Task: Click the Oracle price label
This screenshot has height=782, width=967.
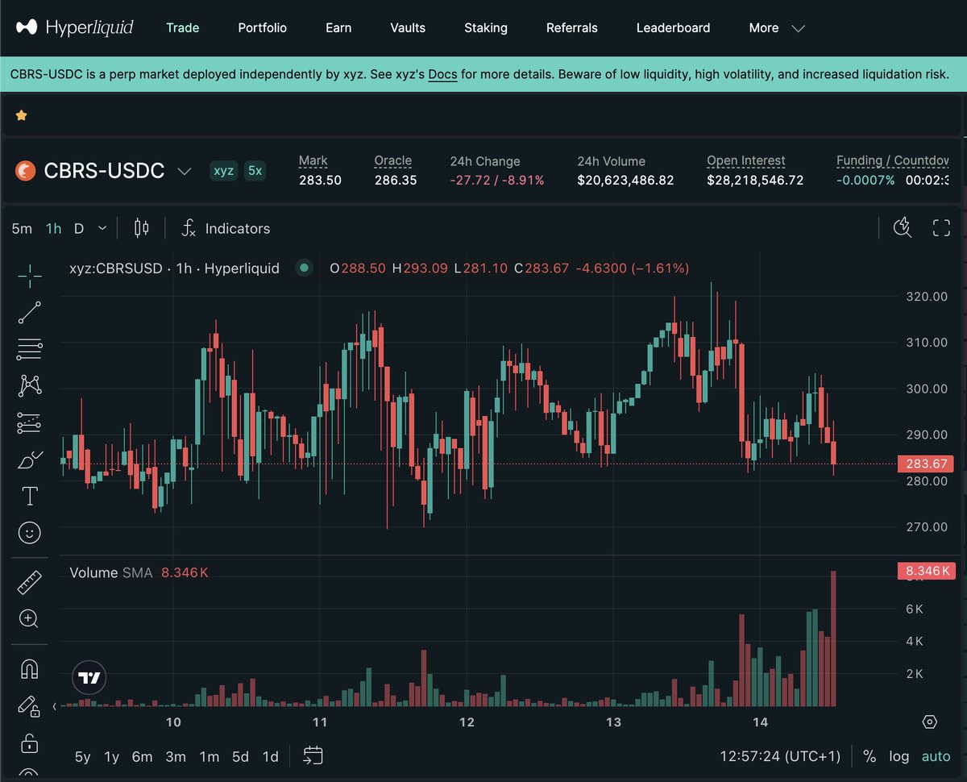Action: coord(393,160)
